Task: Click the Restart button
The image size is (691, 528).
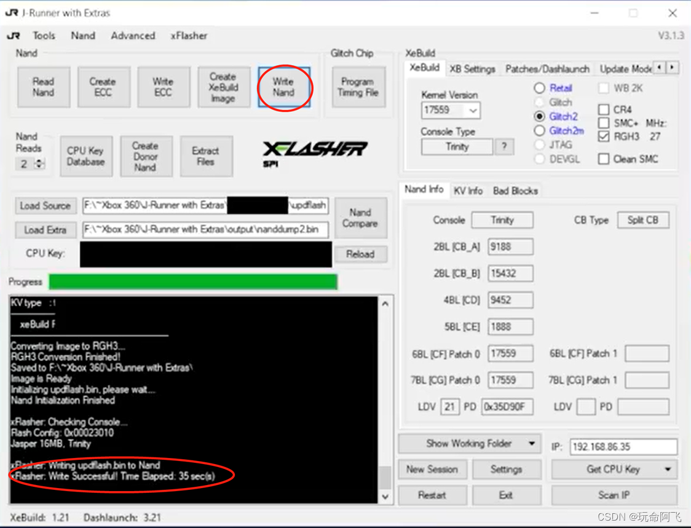Action: [432, 495]
